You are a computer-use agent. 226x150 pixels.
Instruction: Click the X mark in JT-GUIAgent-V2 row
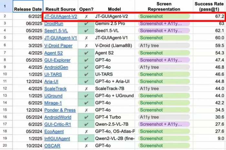pyautogui.click(x=86, y=16)
